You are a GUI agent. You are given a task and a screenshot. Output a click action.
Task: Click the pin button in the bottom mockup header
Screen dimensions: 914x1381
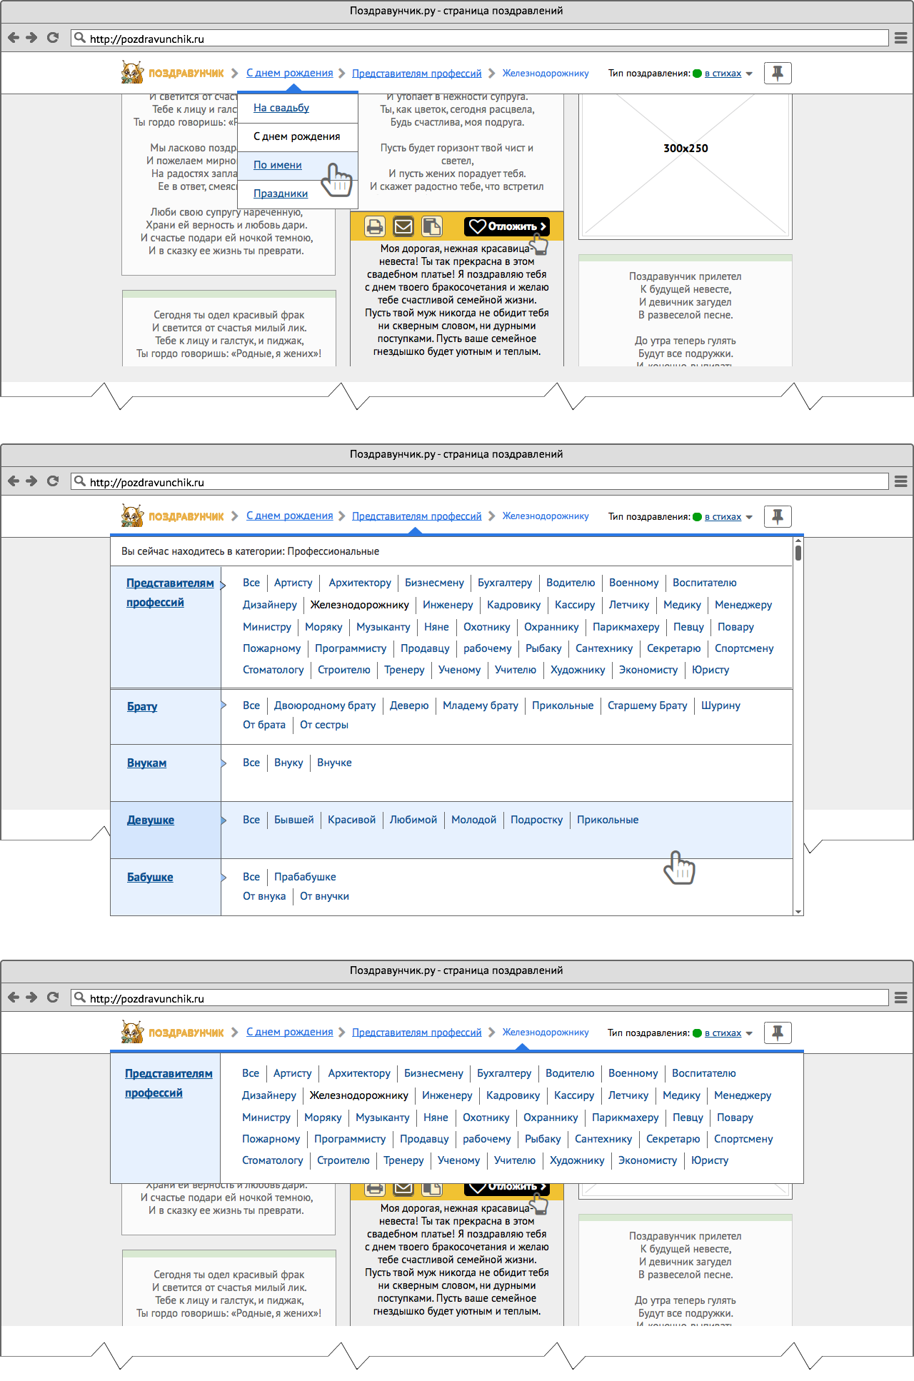click(778, 1033)
